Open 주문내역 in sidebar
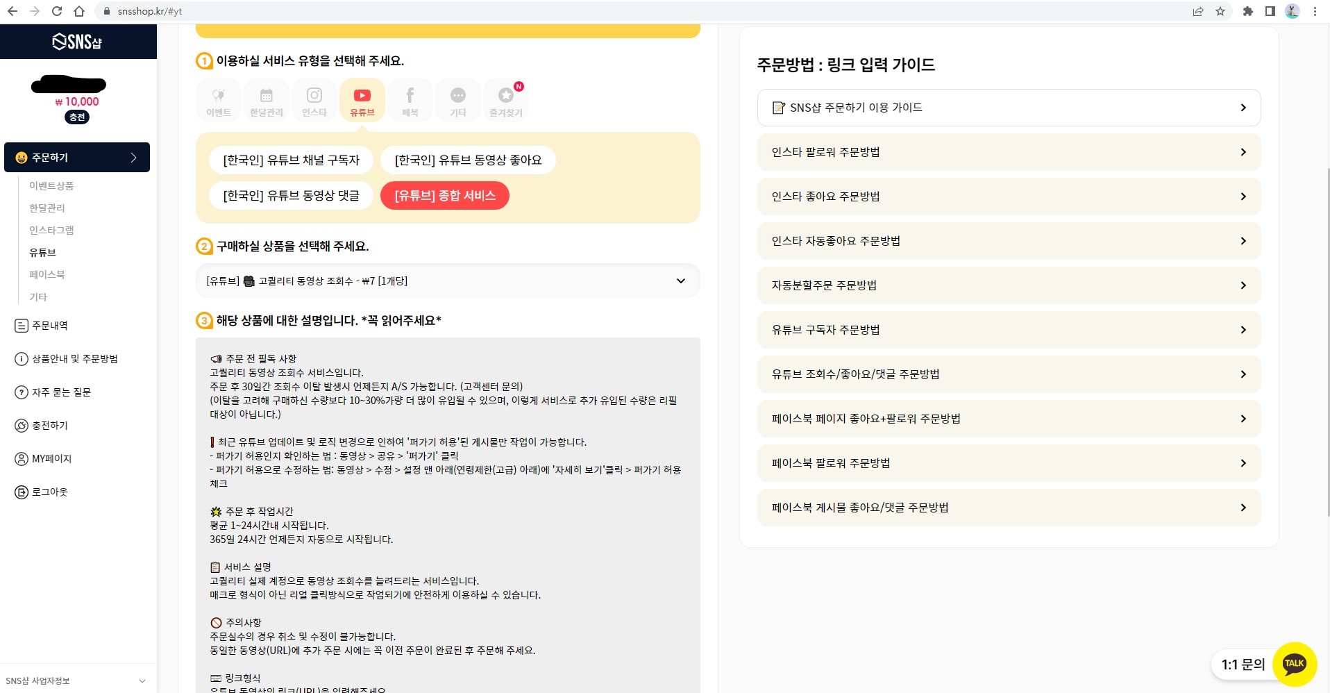The width and height of the screenshot is (1330, 693). coord(42,326)
